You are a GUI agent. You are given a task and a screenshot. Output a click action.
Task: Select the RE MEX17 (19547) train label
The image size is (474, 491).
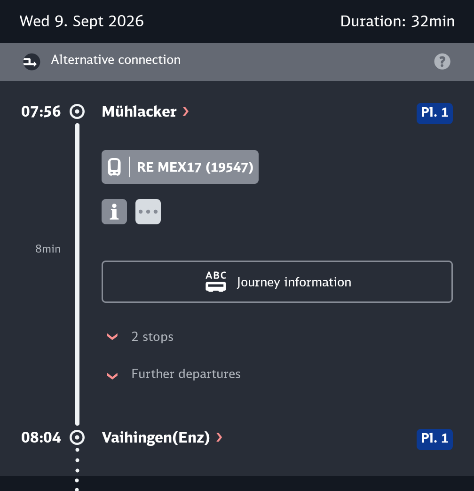195,167
